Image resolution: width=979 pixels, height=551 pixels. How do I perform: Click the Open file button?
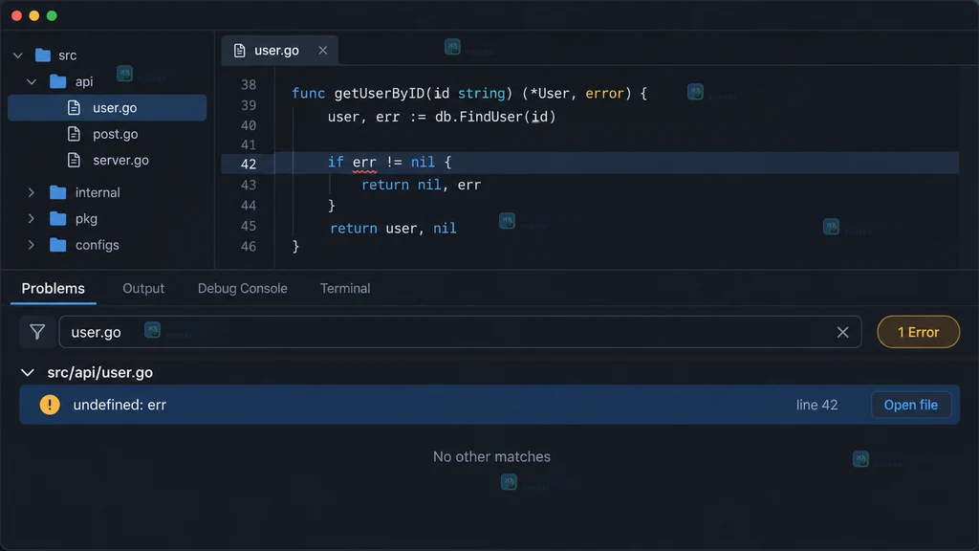(x=911, y=405)
